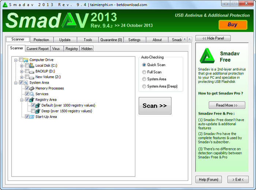Switch to the Current Report sub-tab
This screenshot has width=256, height=190.
click(38, 49)
